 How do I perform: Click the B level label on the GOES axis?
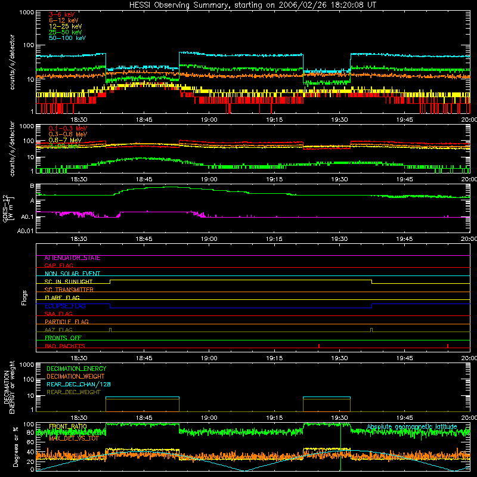click(32, 186)
